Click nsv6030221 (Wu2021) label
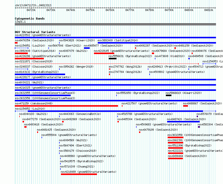Image resolution: width=223 pixels, height=184 pixels. click(29, 82)
